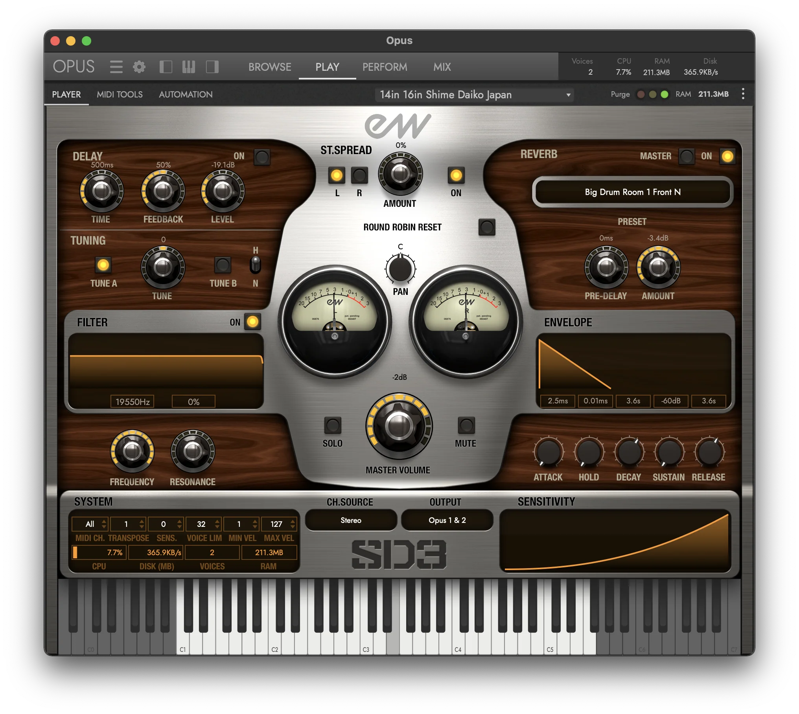The height and width of the screenshot is (714, 799).
Task: Open the instrument selector dropdown
Action: 474,95
